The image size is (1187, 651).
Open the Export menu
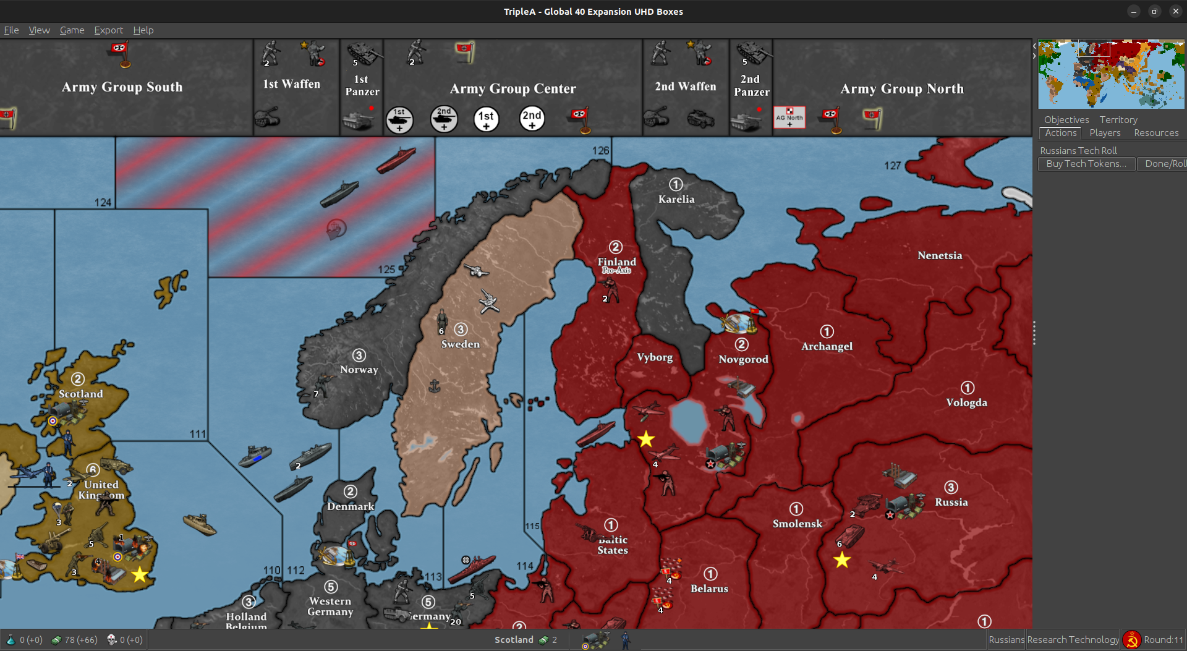point(108,30)
